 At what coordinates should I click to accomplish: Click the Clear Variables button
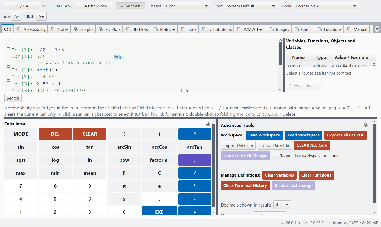[279, 175]
